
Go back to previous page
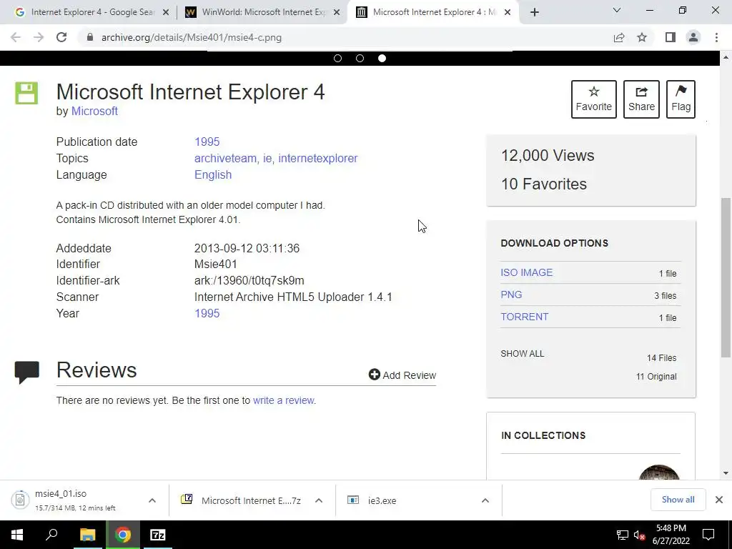(x=16, y=37)
